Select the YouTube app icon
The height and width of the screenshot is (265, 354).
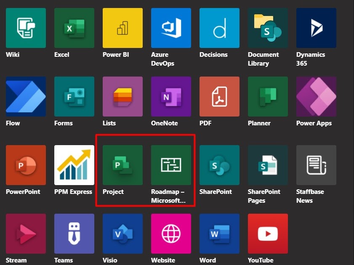click(268, 233)
